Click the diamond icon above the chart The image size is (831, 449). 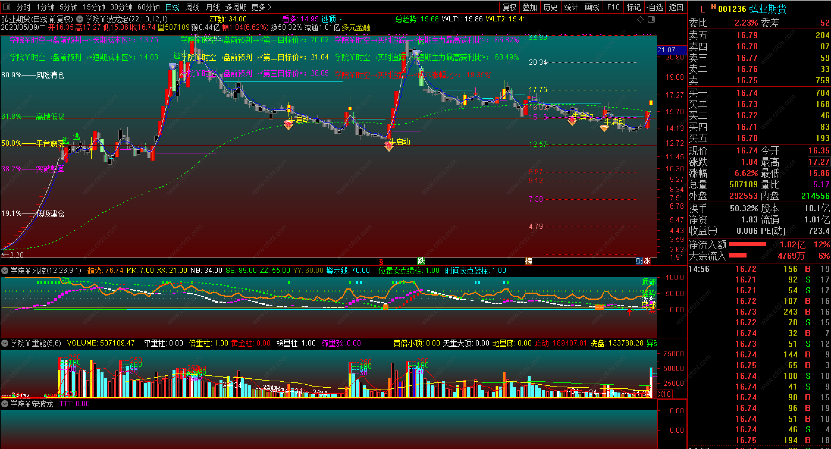[x=640, y=19]
